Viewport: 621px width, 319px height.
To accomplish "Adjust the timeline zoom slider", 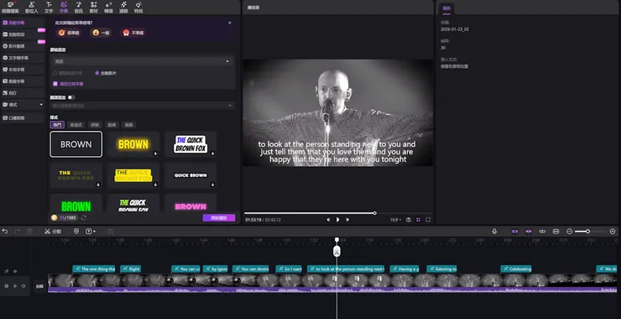I will click(587, 231).
